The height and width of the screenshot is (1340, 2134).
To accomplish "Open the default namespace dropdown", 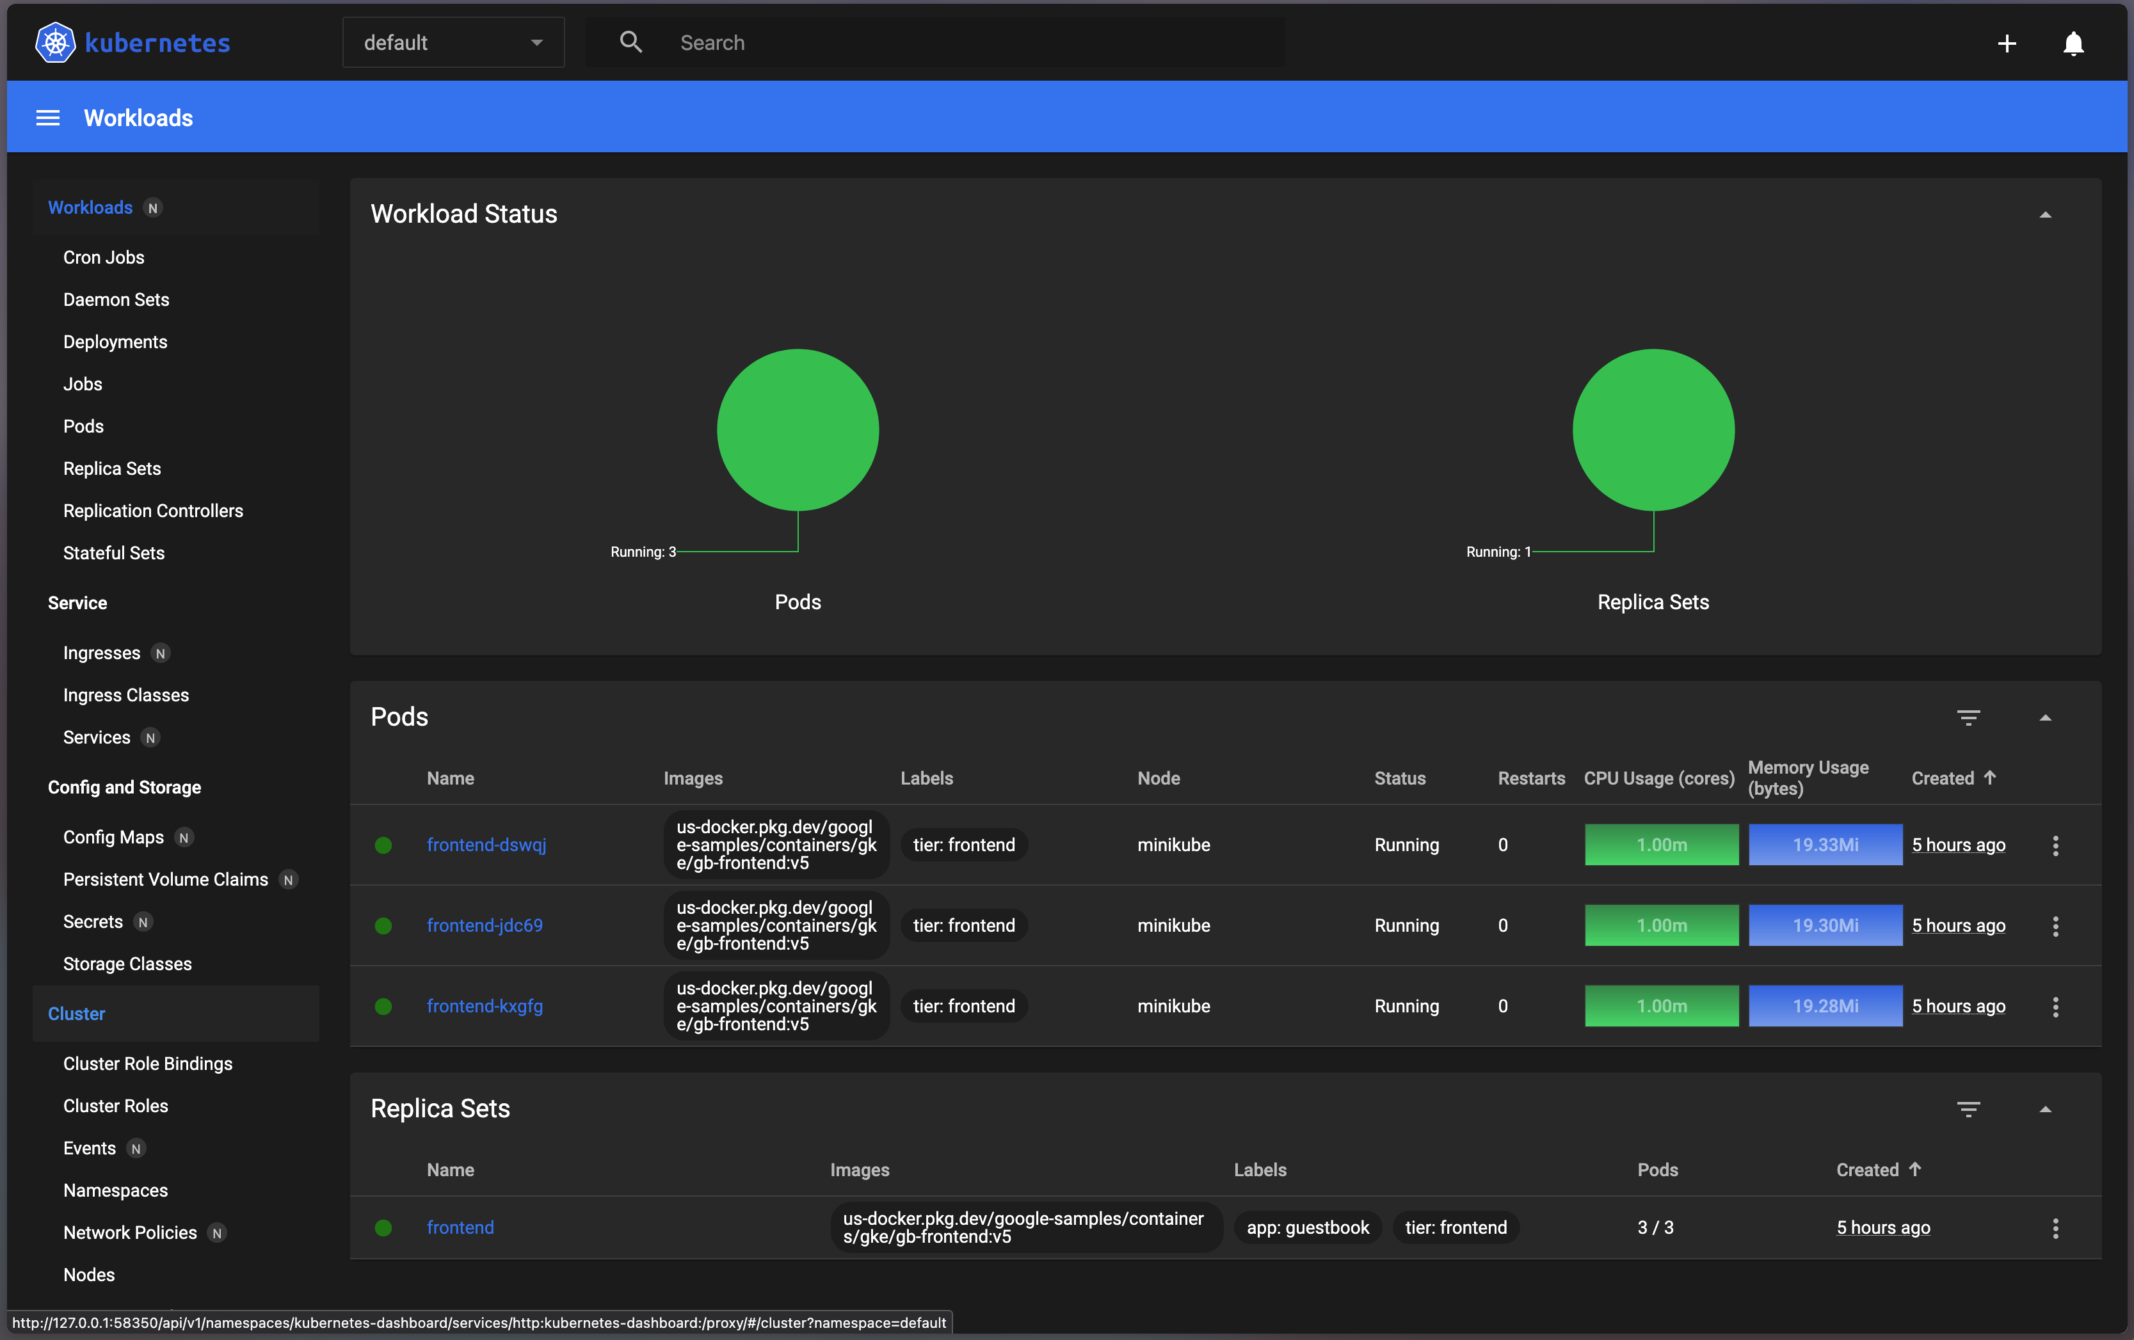I will (453, 42).
